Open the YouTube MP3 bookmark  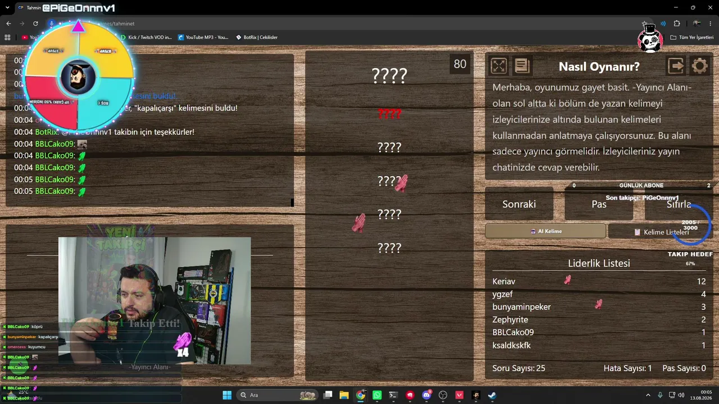(x=203, y=37)
